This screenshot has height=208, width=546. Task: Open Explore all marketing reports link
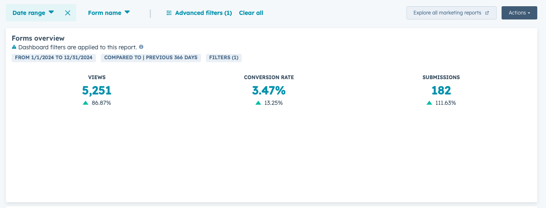tap(451, 13)
